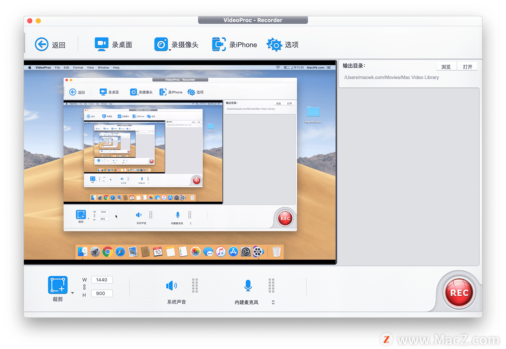Viewport: 506px width, 349px height.
Task: Click the 输出目录 label
Action: [354, 66]
